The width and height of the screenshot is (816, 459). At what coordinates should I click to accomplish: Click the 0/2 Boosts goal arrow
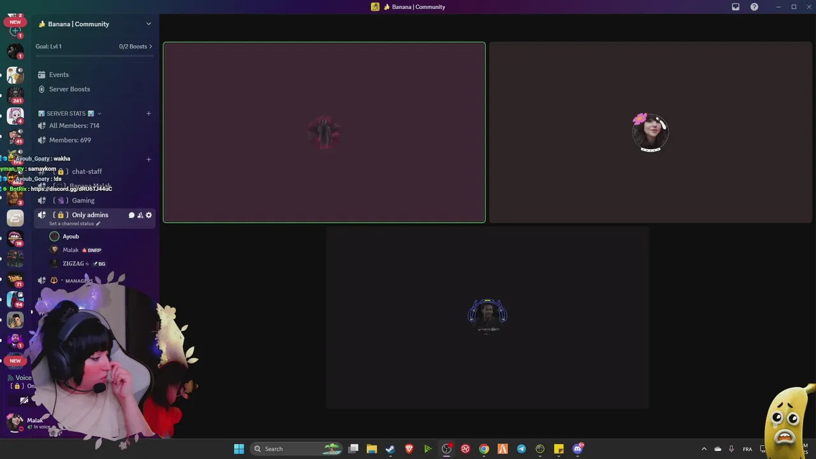tap(150, 47)
